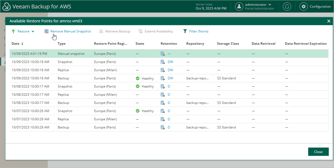Select the 10/09/2023 4:01:19 PM row
Image resolution: width=334 pixels, height=168 pixels.
coord(169,54)
